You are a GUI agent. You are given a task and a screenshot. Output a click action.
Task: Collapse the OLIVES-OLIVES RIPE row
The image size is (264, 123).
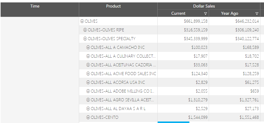tap(85, 30)
